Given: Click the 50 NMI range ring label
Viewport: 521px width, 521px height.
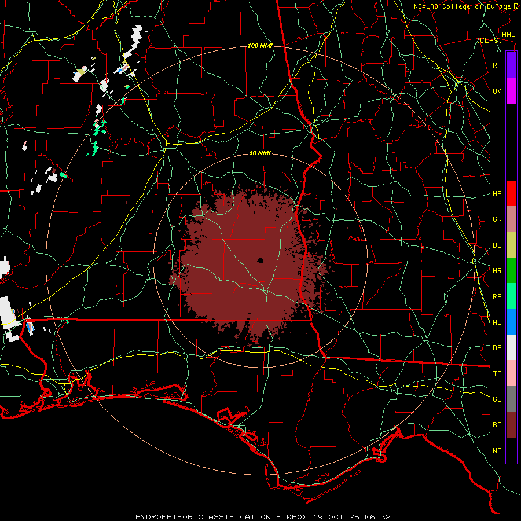Looking at the screenshot, I should [x=260, y=153].
